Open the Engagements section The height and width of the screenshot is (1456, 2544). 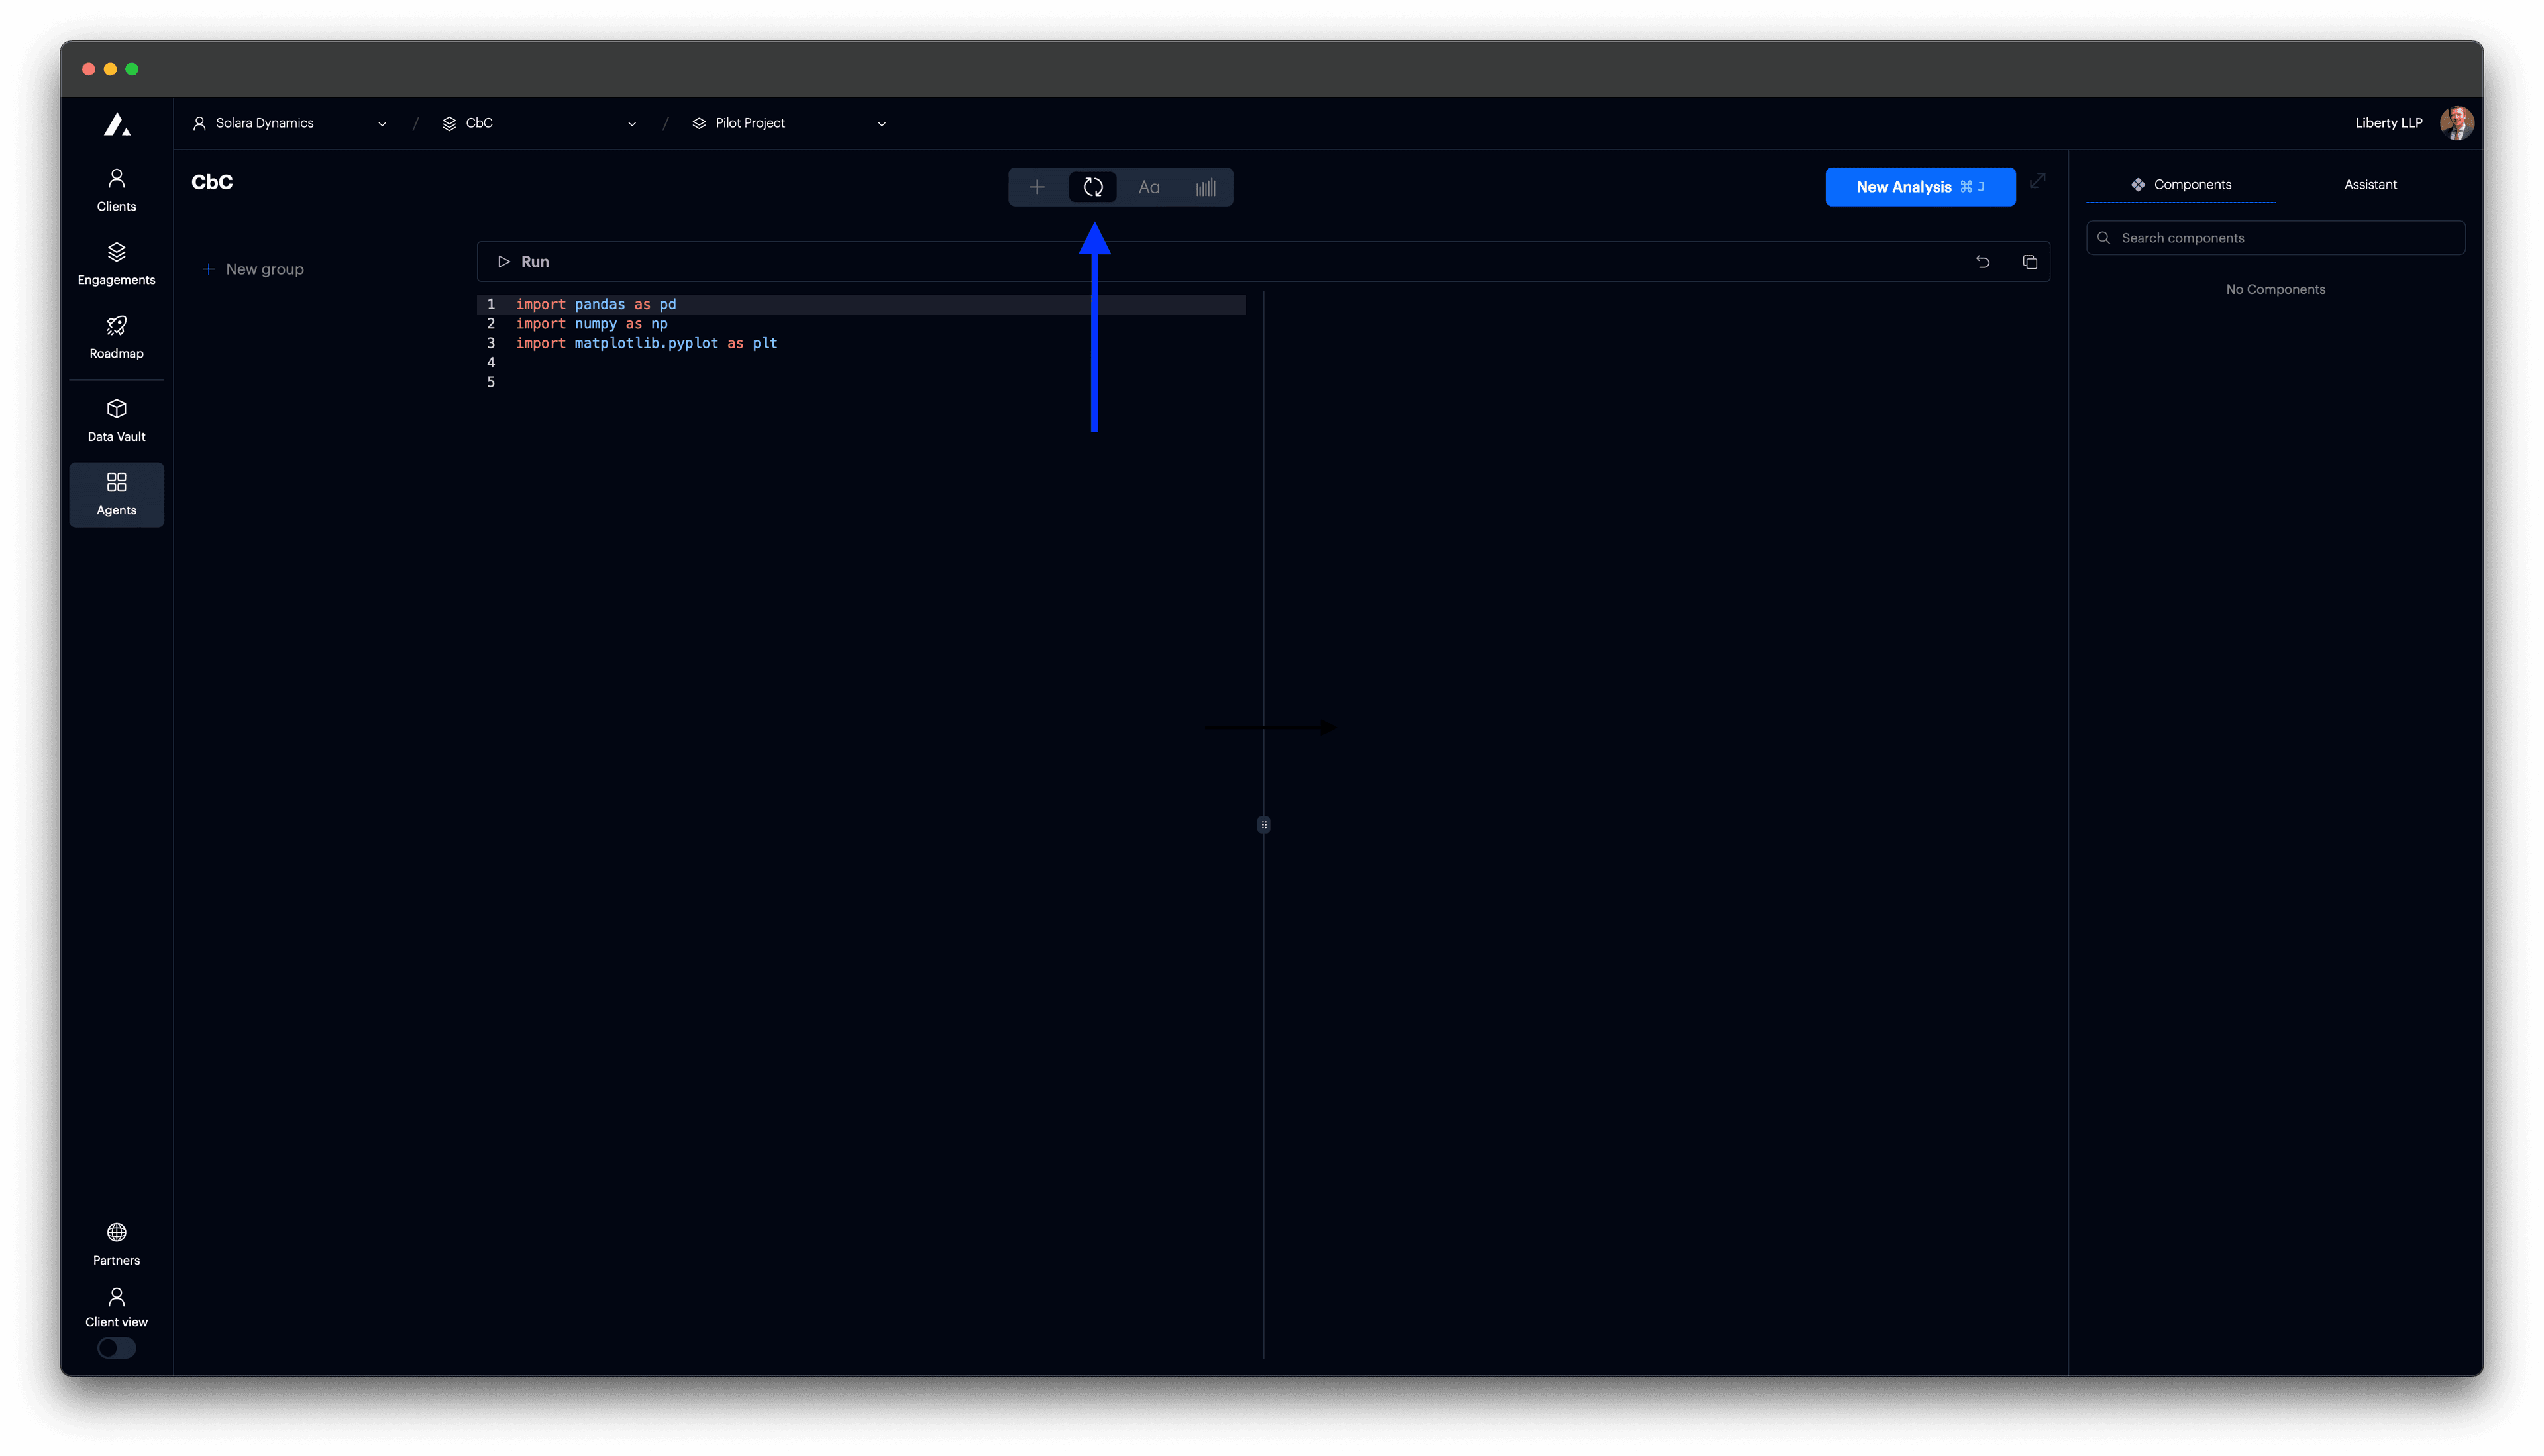click(116, 262)
